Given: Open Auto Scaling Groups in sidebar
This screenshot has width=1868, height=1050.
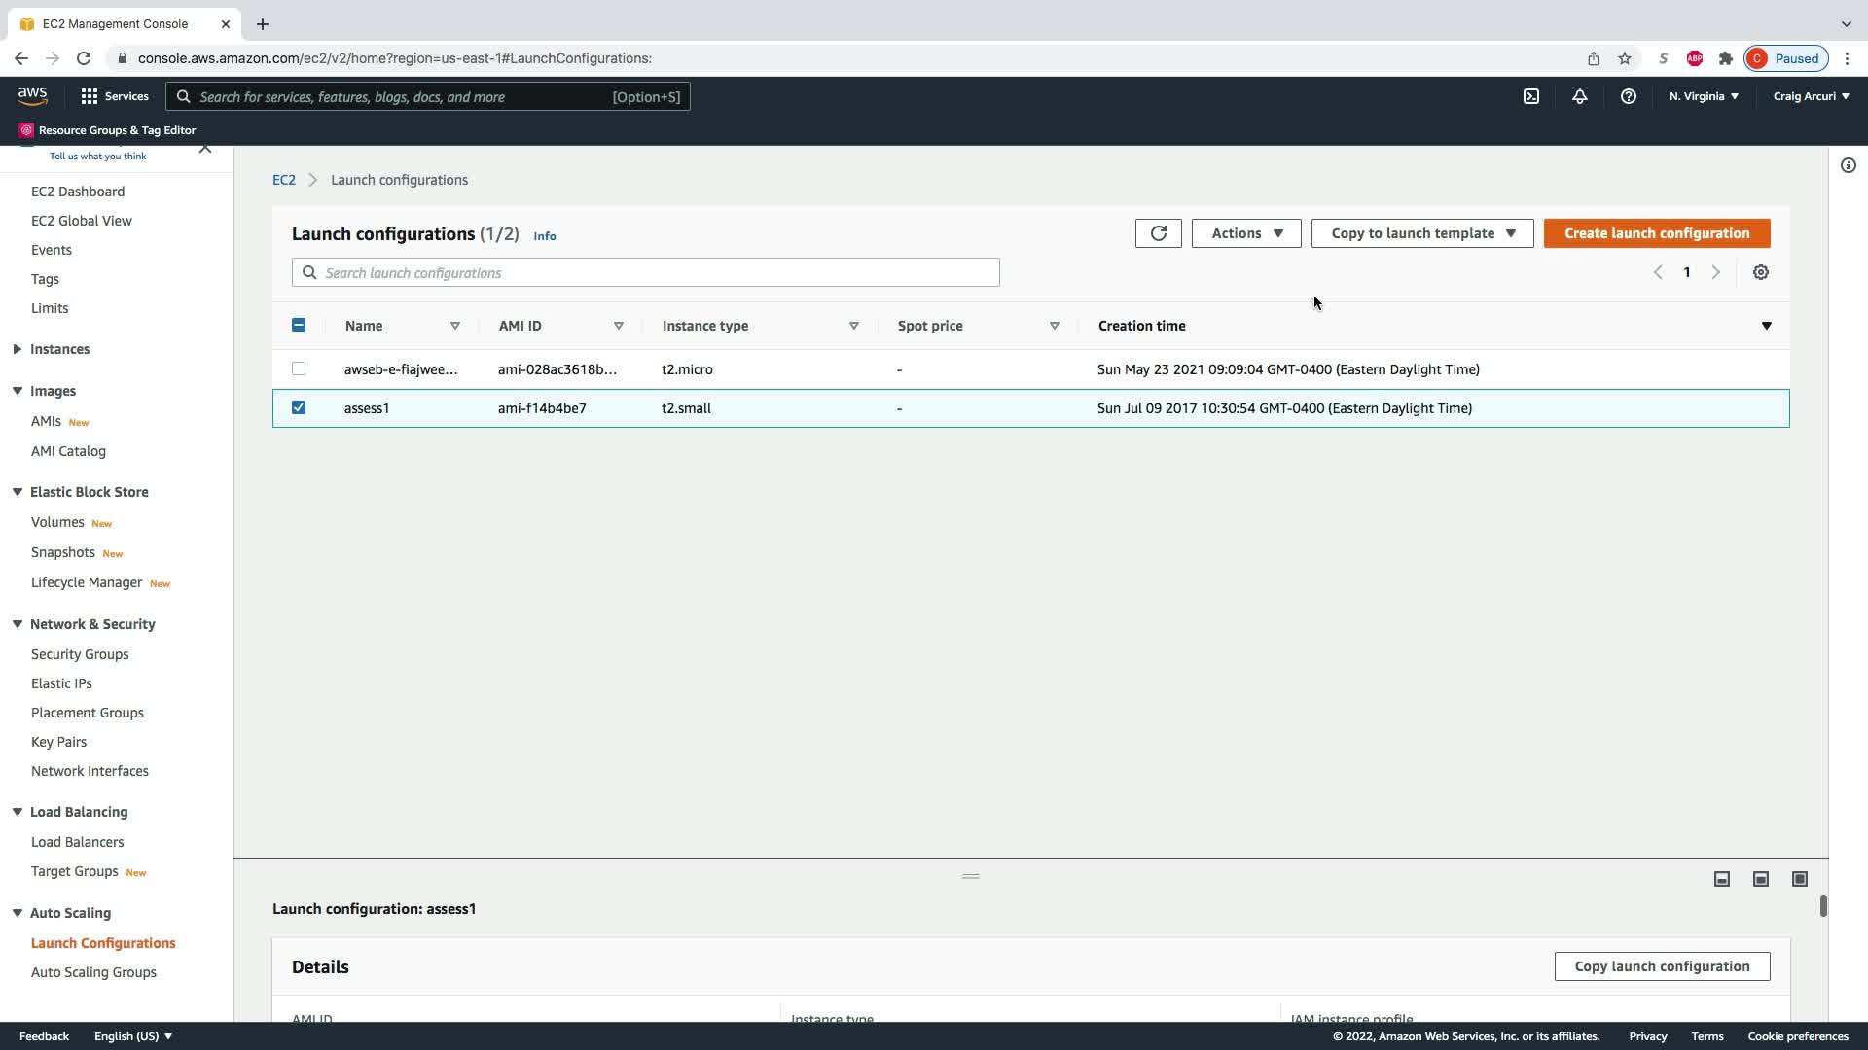Looking at the screenshot, I should [x=93, y=972].
